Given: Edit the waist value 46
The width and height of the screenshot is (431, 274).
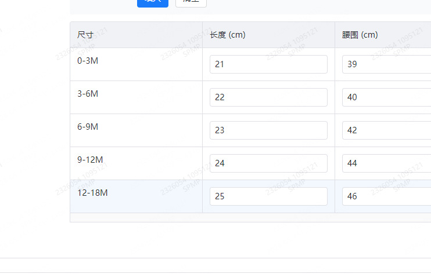Looking at the screenshot, I should (x=386, y=196).
